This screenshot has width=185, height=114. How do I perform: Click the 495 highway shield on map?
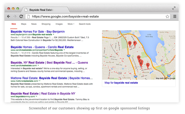click(x=169, y=75)
